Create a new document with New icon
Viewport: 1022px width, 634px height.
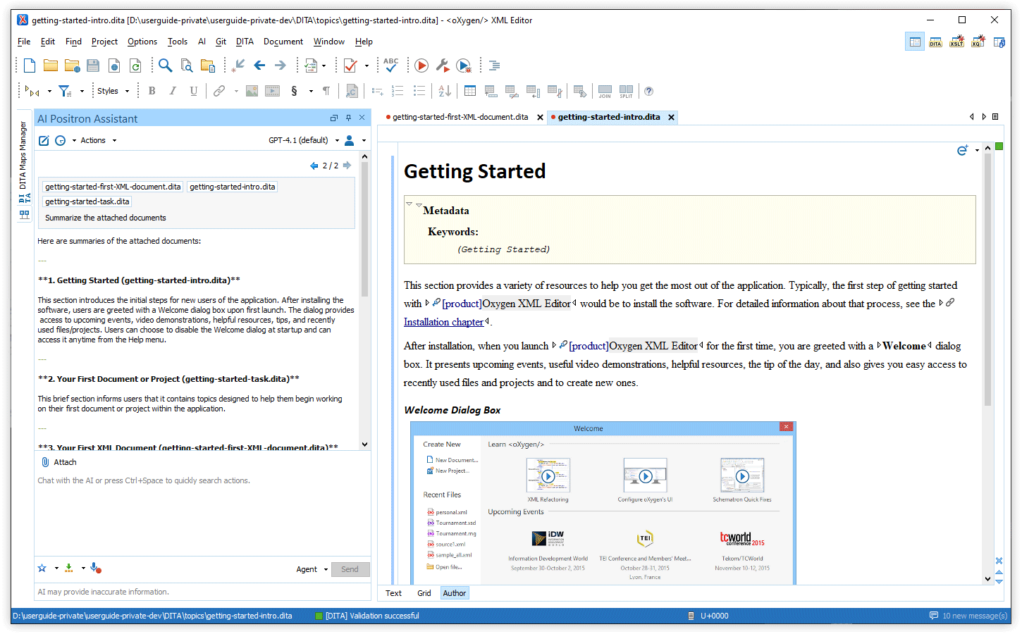(30, 66)
